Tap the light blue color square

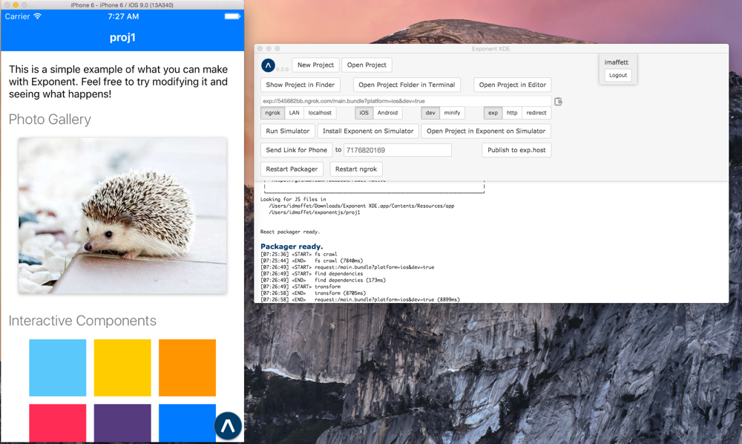coord(58,368)
